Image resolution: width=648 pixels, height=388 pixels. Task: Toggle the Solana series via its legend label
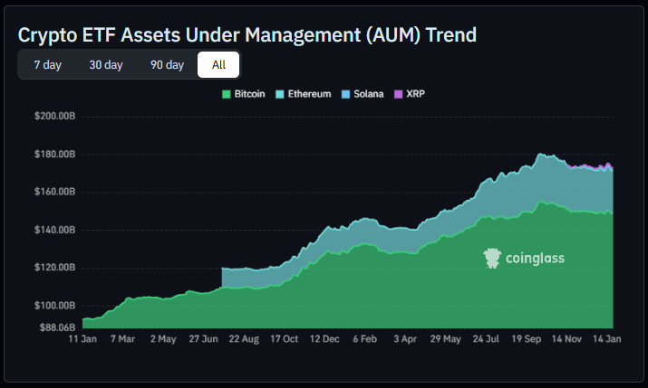[x=369, y=94]
